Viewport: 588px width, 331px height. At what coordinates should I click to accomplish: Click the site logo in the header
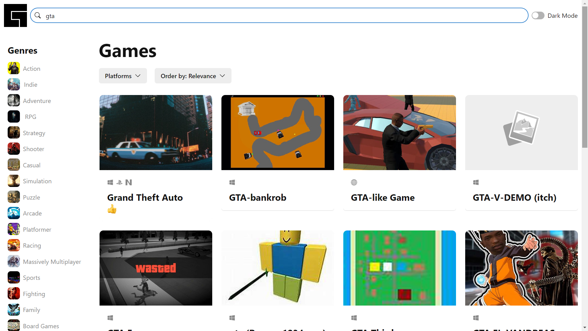15,15
